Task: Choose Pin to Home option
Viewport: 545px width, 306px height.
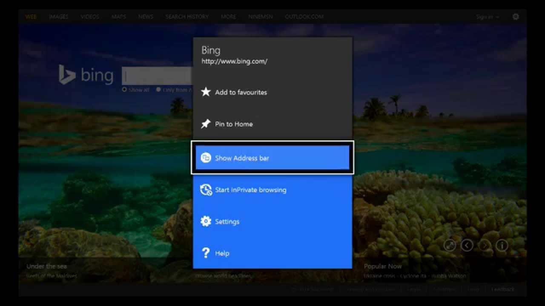Action: tap(272, 124)
